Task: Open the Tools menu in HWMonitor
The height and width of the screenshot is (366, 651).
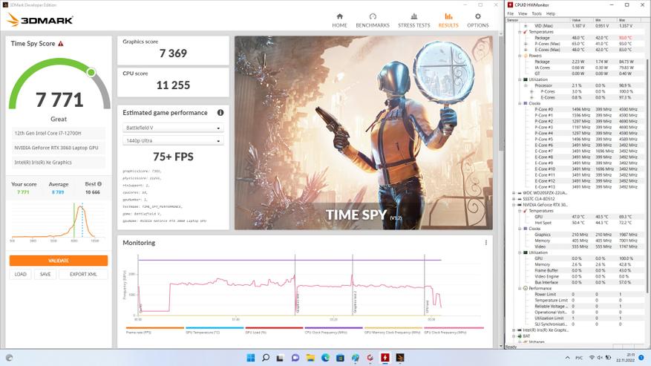Action: tap(537, 13)
